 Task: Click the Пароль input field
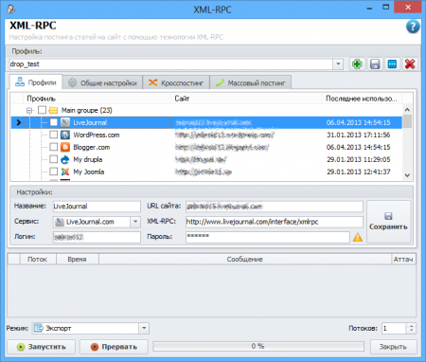[268, 237]
